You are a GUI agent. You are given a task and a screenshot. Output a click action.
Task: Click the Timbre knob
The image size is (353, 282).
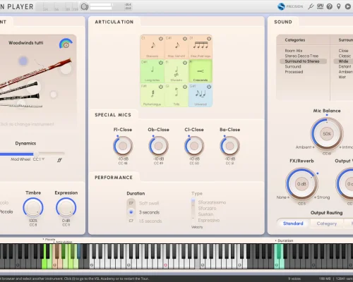click(33, 207)
